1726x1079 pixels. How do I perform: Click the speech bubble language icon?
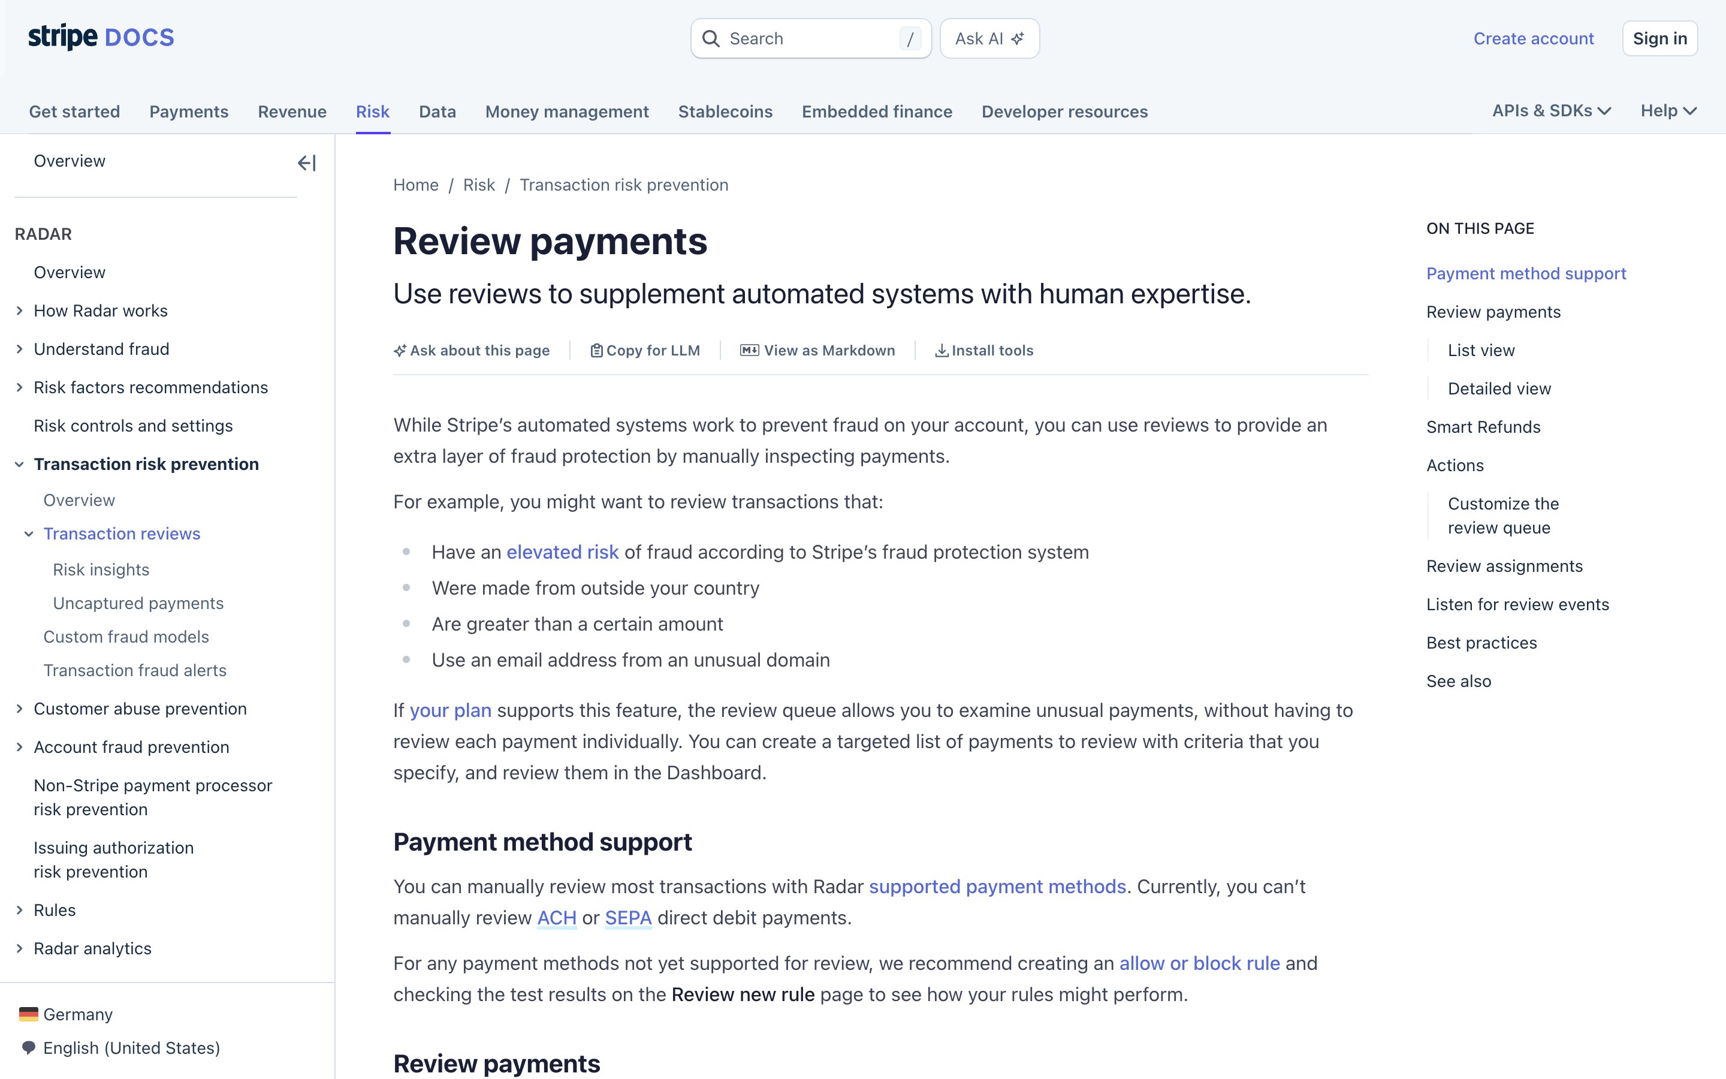(x=29, y=1048)
